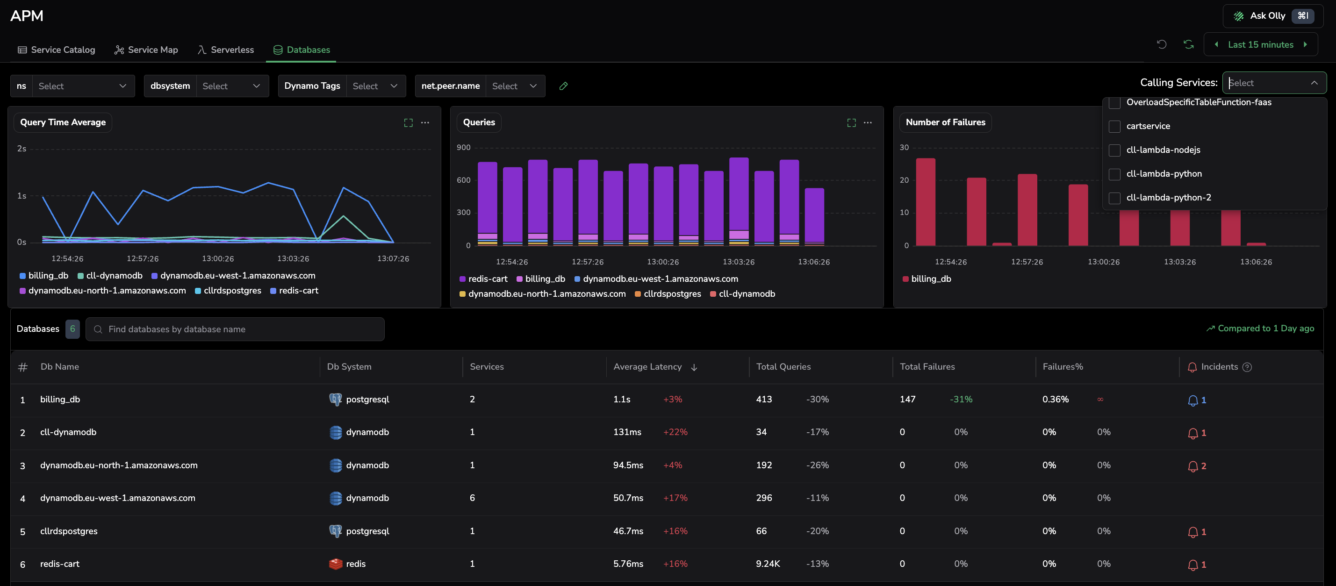Click the green edit filters pencil icon
1336x586 pixels.
[x=563, y=86]
